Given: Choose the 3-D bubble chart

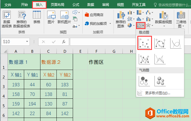Looking at the screenshot, I should point(160,81).
